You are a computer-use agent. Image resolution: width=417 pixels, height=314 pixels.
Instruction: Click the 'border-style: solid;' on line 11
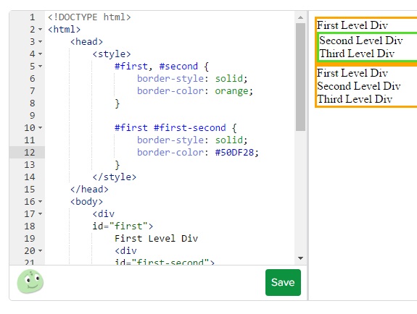click(x=192, y=140)
